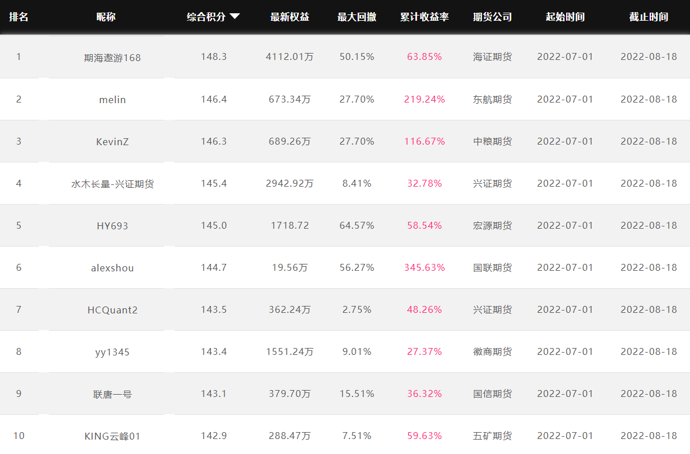Click drawdown value 64.57%
The height and width of the screenshot is (454, 690).
[357, 225]
